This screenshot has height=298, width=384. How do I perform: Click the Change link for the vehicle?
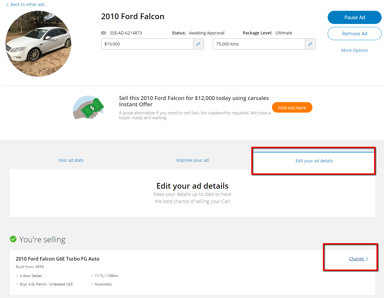(x=356, y=259)
